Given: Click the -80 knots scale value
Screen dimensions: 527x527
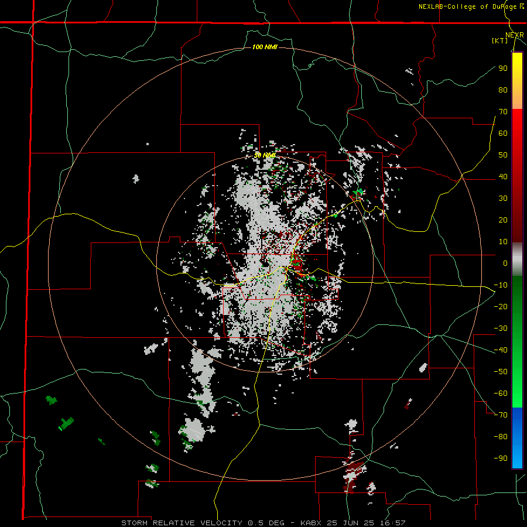Looking at the screenshot, I should click(x=501, y=437).
